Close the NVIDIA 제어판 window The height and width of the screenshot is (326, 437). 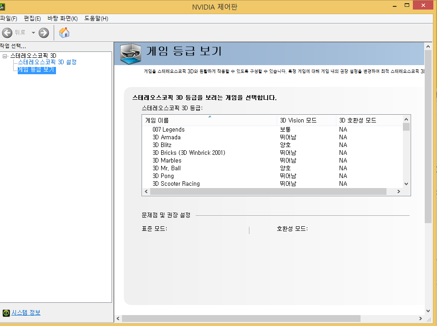click(423, 5)
